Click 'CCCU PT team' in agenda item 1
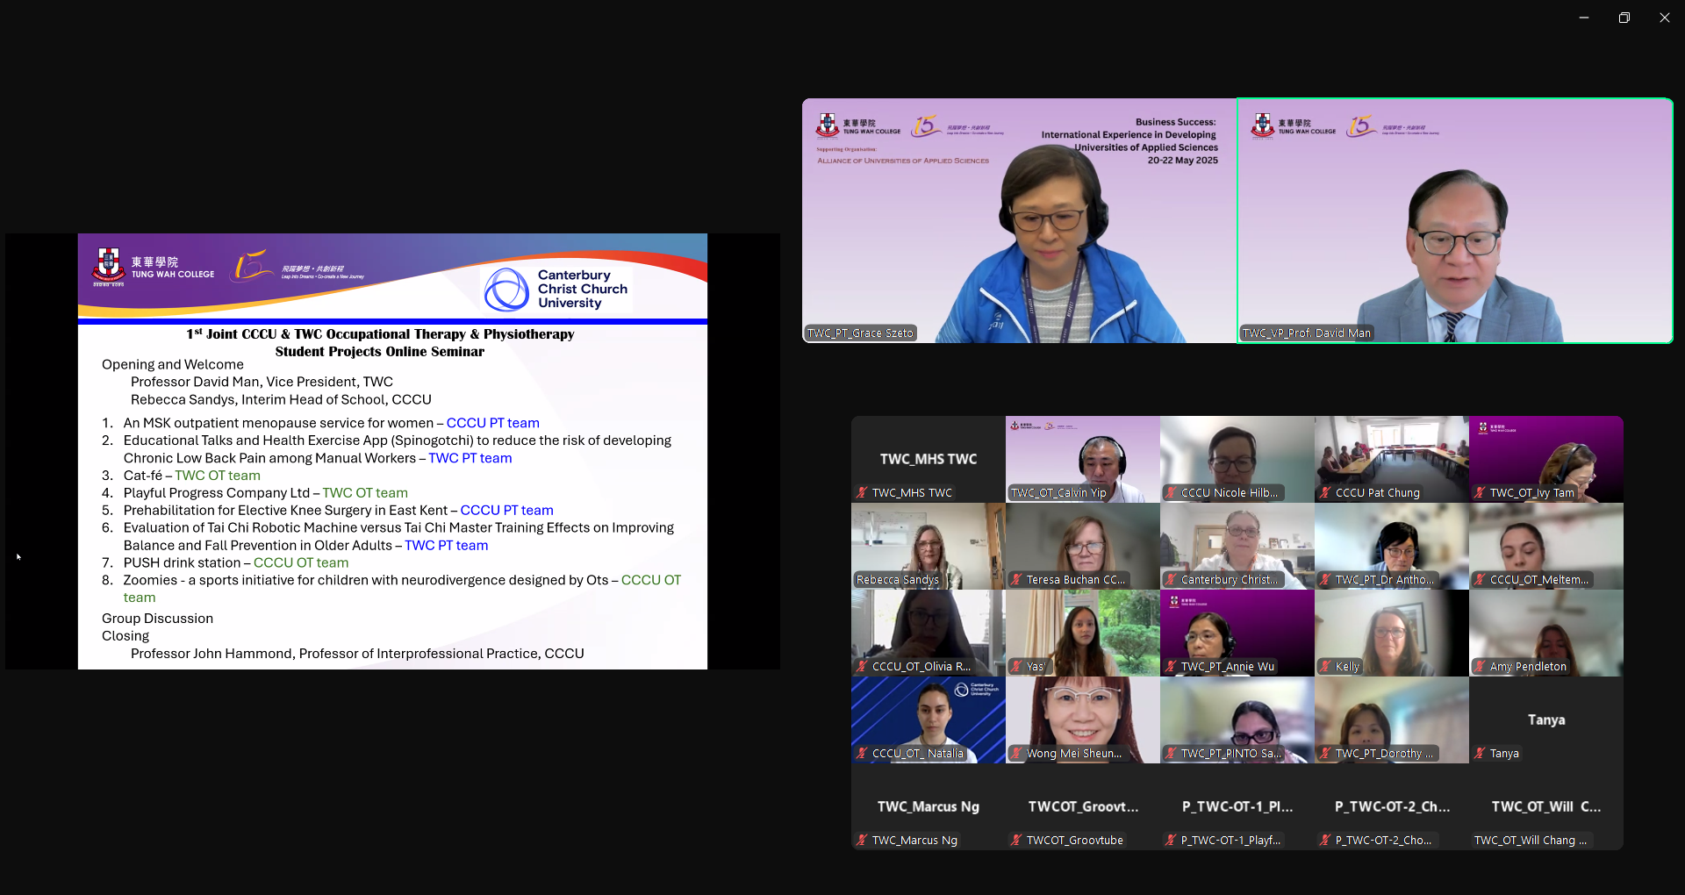The width and height of the screenshot is (1685, 895). (x=493, y=423)
